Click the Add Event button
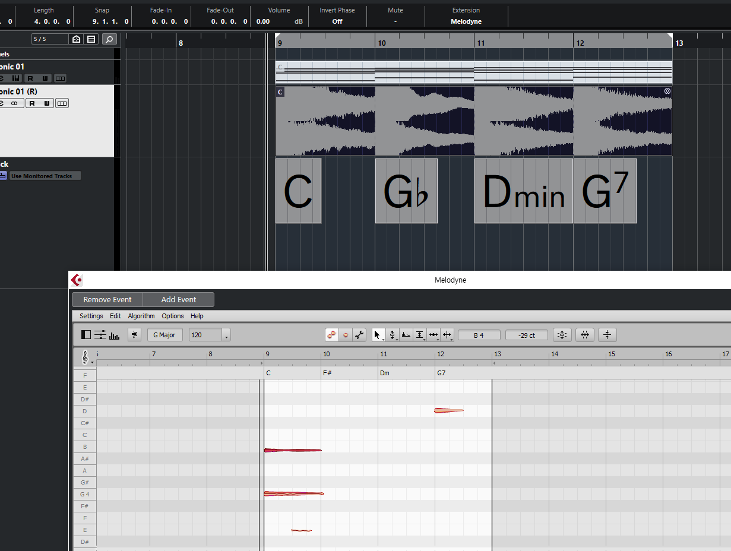Viewport: 731px width, 551px height. (x=179, y=300)
